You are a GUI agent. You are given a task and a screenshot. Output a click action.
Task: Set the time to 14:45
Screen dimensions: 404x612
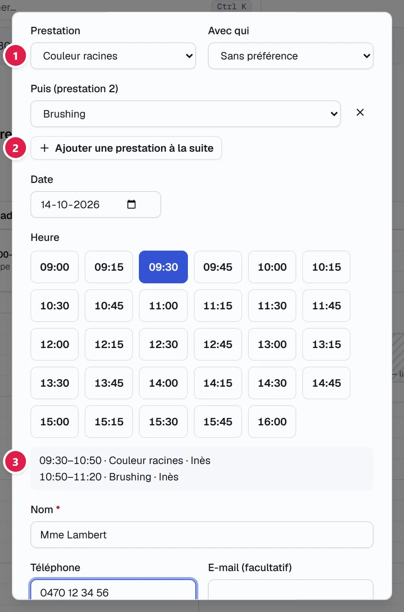pyautogui.click(x=326, y=383)
